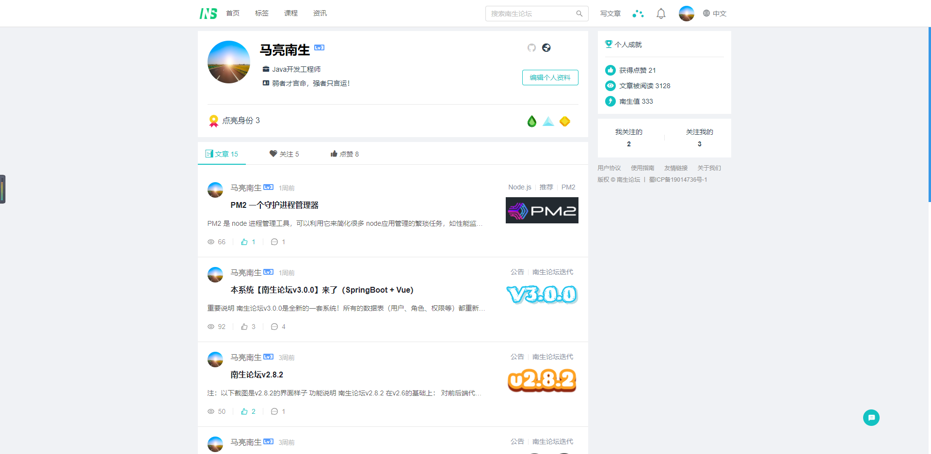This screenshot has width=931, height=454.
Task: Open the 中文 language switcher
Action: pyautogui.click(x=715, y=14)
